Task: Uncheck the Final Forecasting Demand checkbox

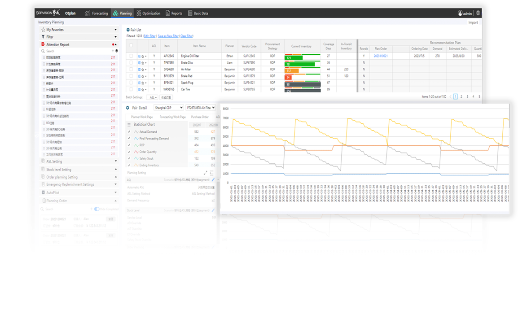Action: [x=129, y=138]
